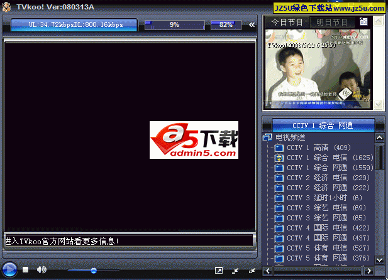The width and height of the screenshot is (388, 280).
Task: Select channel CCTV 1 高清 (409)
Action: tap(319, 148)
